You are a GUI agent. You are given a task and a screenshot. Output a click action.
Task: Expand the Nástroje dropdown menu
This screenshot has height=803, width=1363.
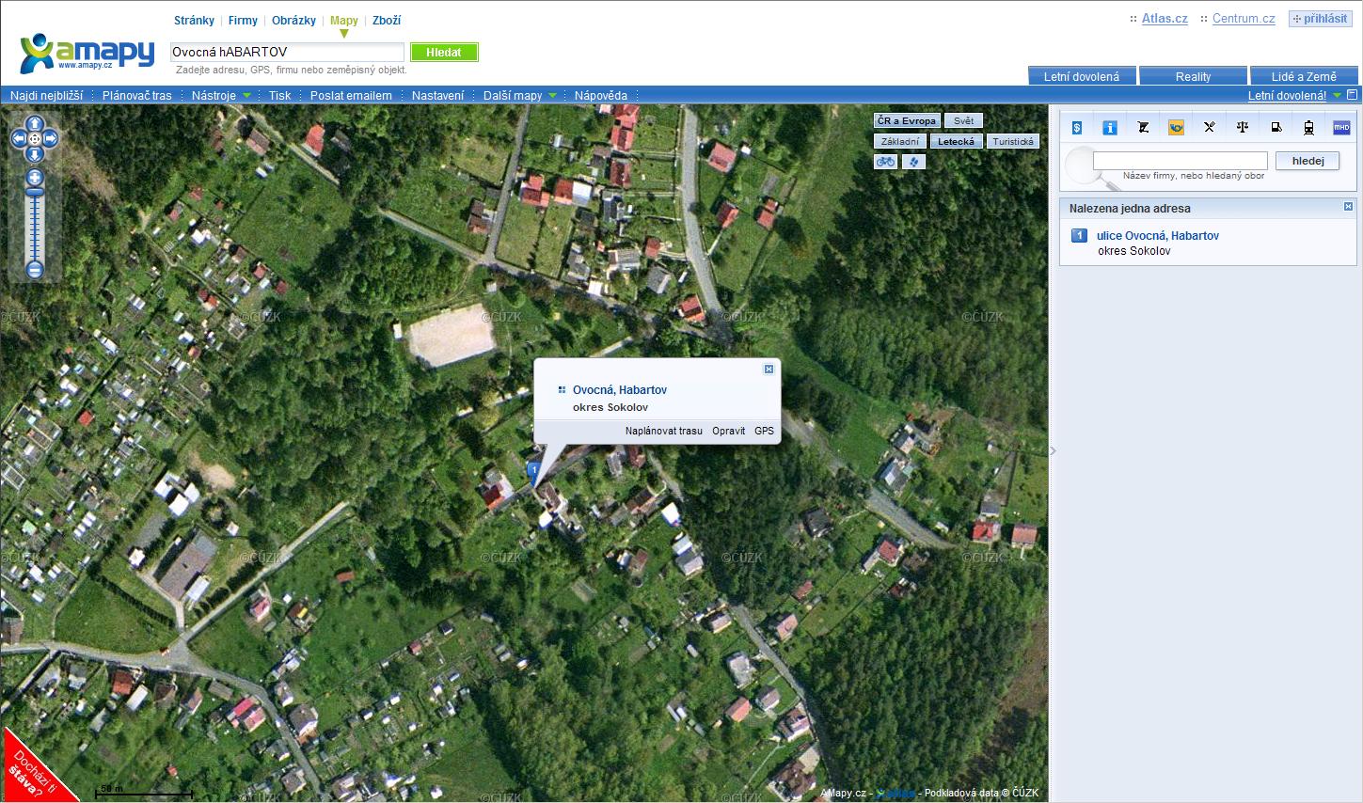[x=221, y=95]
